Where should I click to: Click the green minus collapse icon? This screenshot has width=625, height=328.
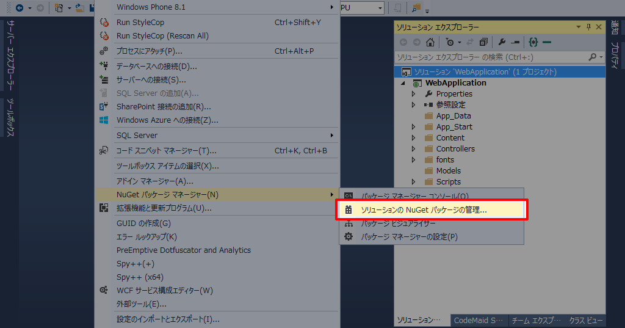[x=547, y=42]
